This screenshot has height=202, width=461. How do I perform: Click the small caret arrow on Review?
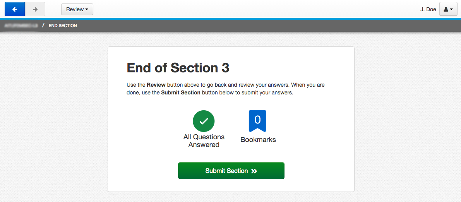tap(87, 9)
